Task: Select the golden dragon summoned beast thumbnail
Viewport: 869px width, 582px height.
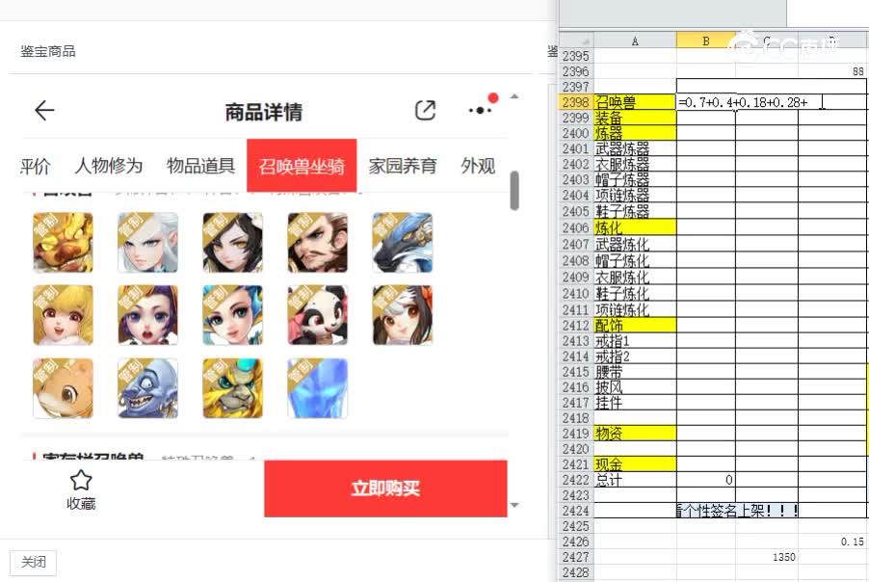Action: 63,242
